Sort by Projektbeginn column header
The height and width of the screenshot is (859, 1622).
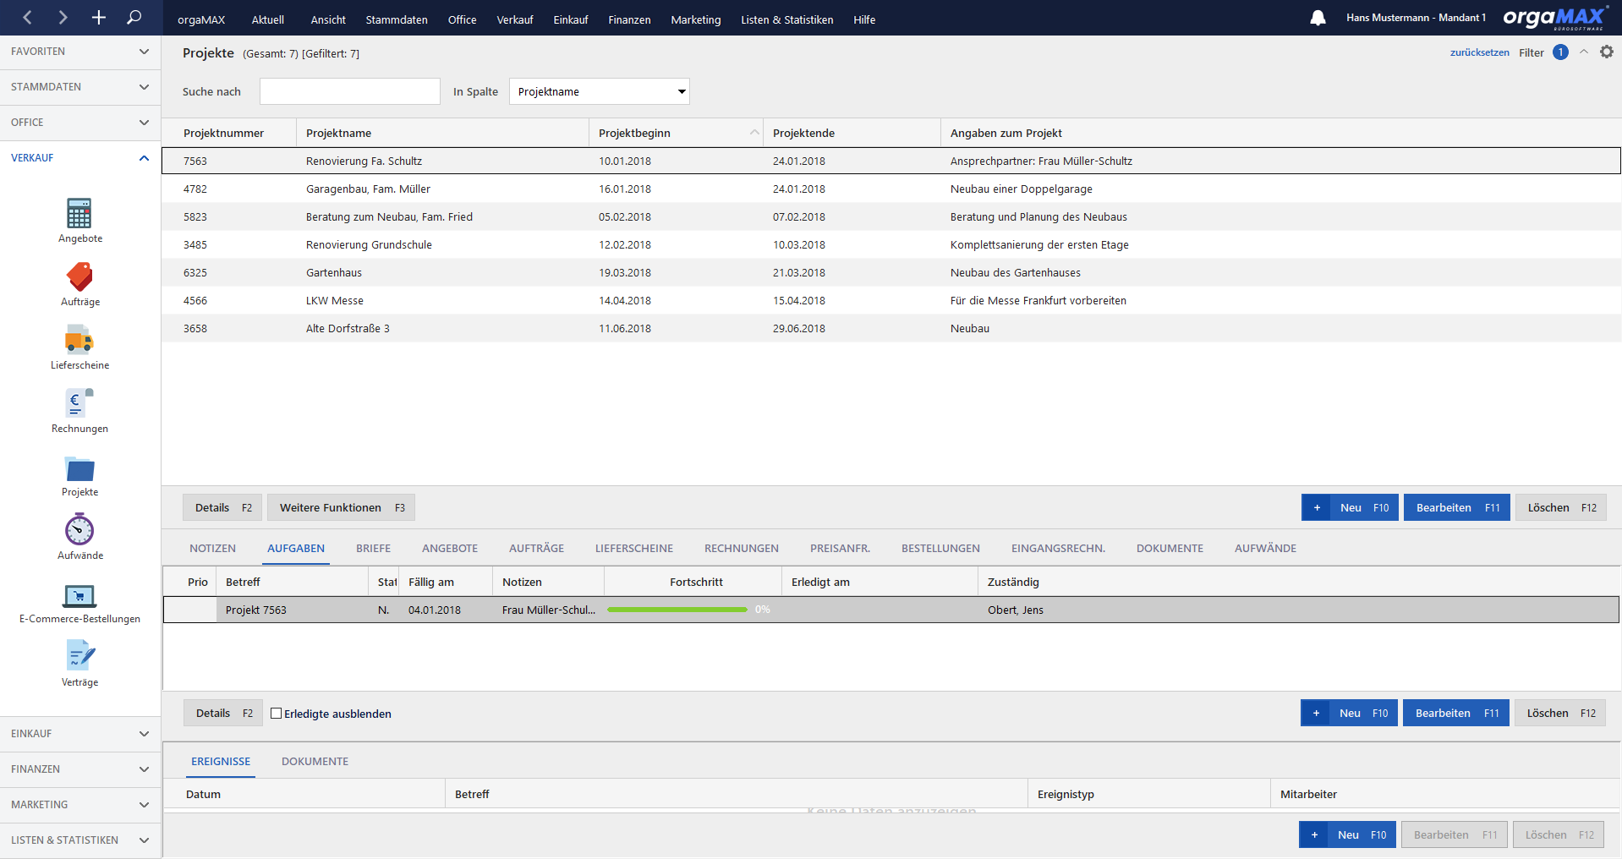point(676,133)
